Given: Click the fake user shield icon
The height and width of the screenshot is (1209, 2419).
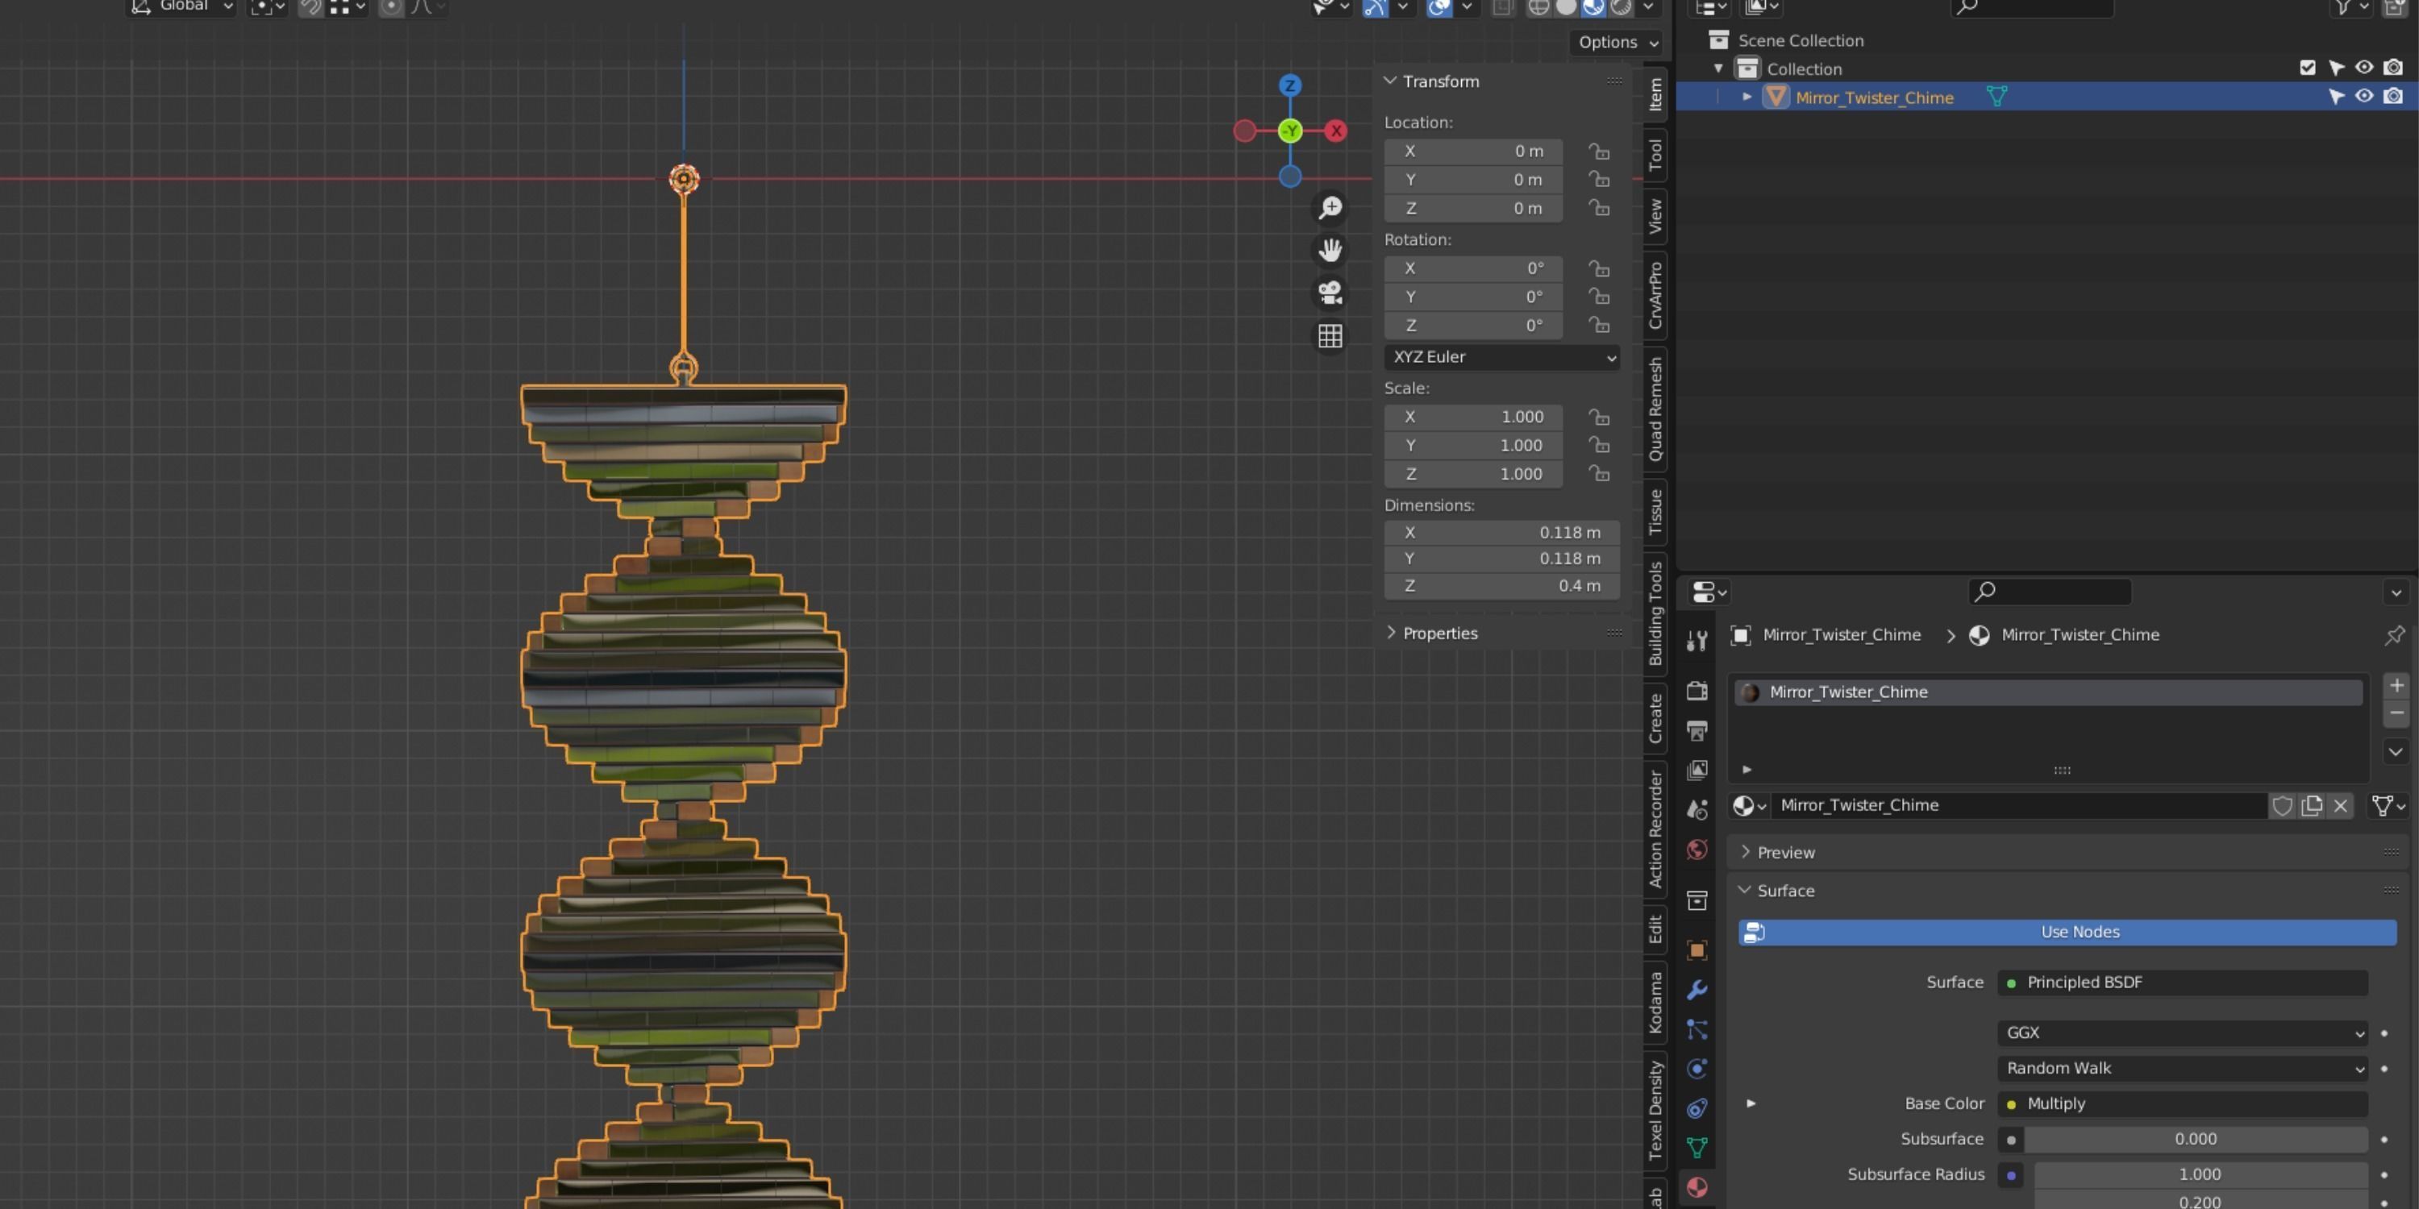Looking at the screenshot, I should 2282,805.
